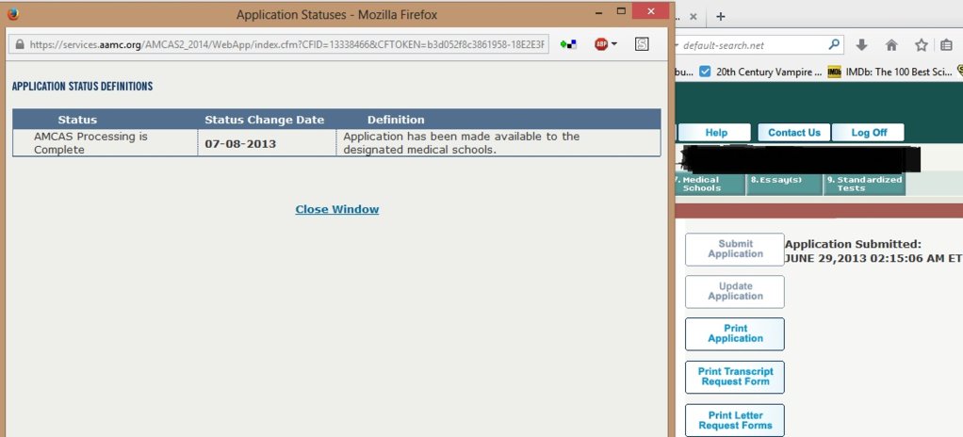Click the Print Application button

click(x=735, y=334)
